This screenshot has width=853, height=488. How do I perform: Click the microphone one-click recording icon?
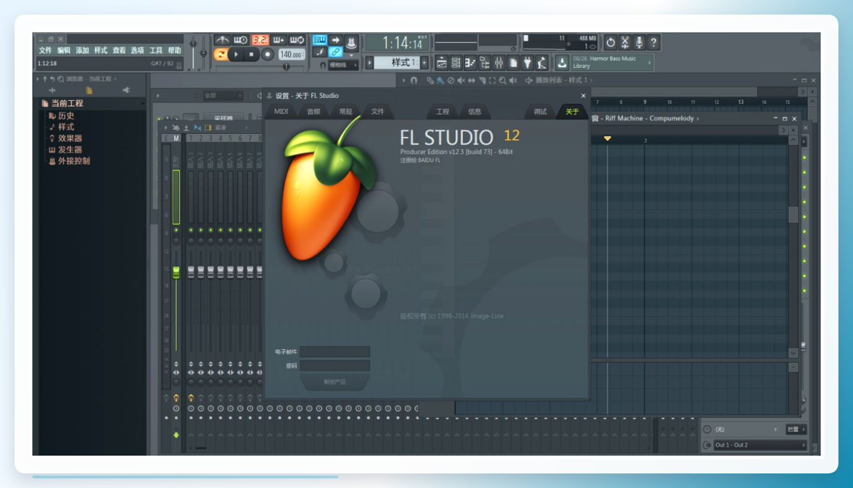[x=639, y=43]
